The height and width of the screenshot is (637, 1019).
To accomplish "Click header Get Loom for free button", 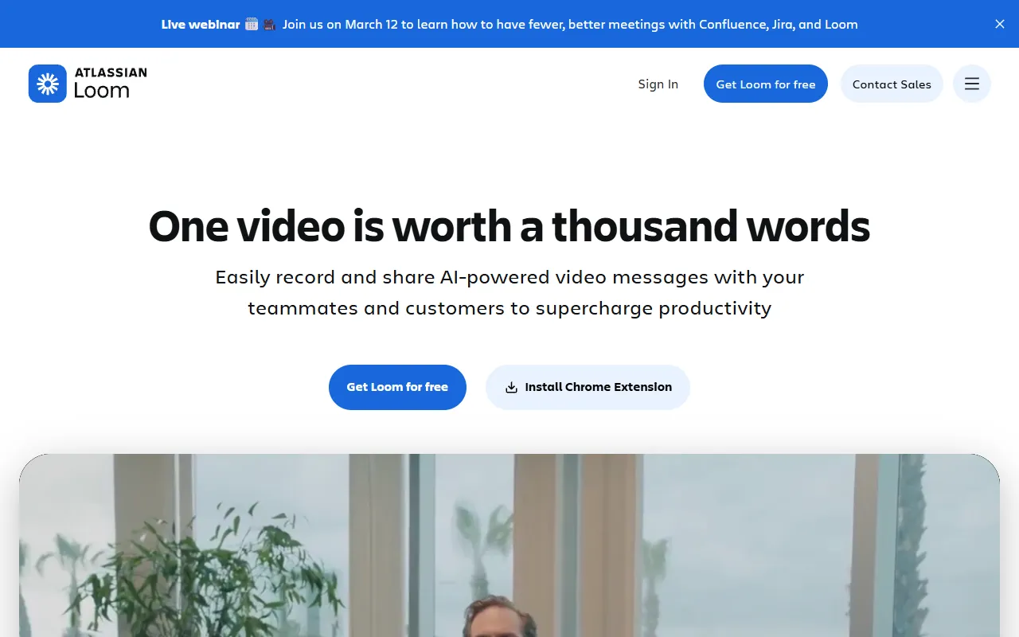I will (x=766, y=84).
